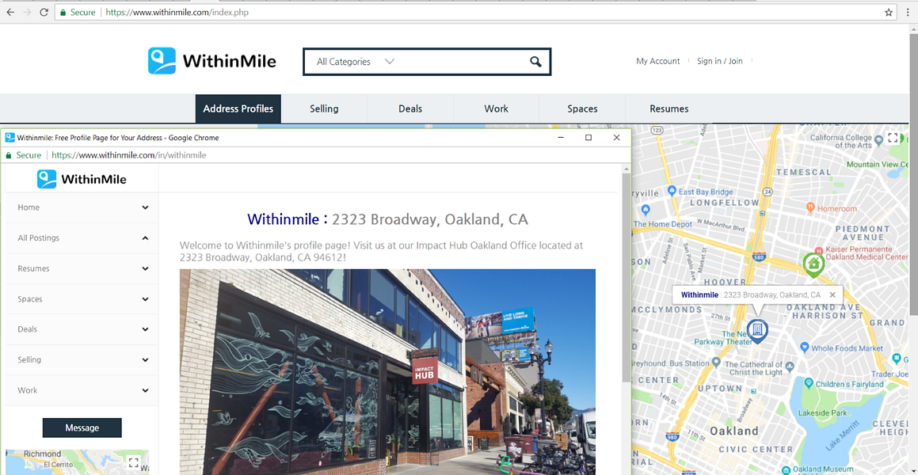
Task: Click The New Parkway Theater map label
Action: [722, 337]
